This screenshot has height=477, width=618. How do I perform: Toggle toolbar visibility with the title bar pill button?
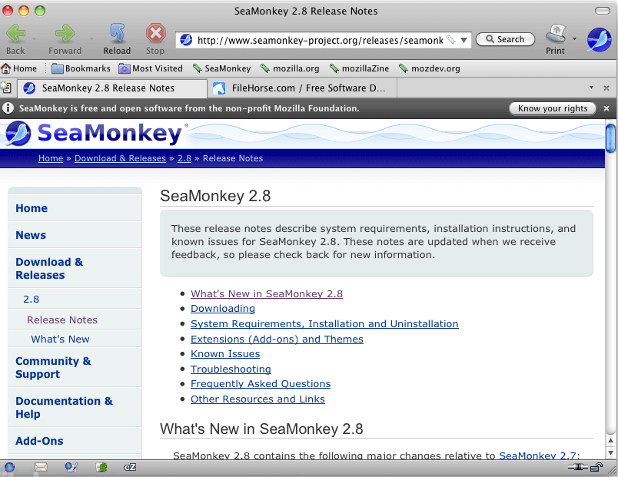pos(602,11)
